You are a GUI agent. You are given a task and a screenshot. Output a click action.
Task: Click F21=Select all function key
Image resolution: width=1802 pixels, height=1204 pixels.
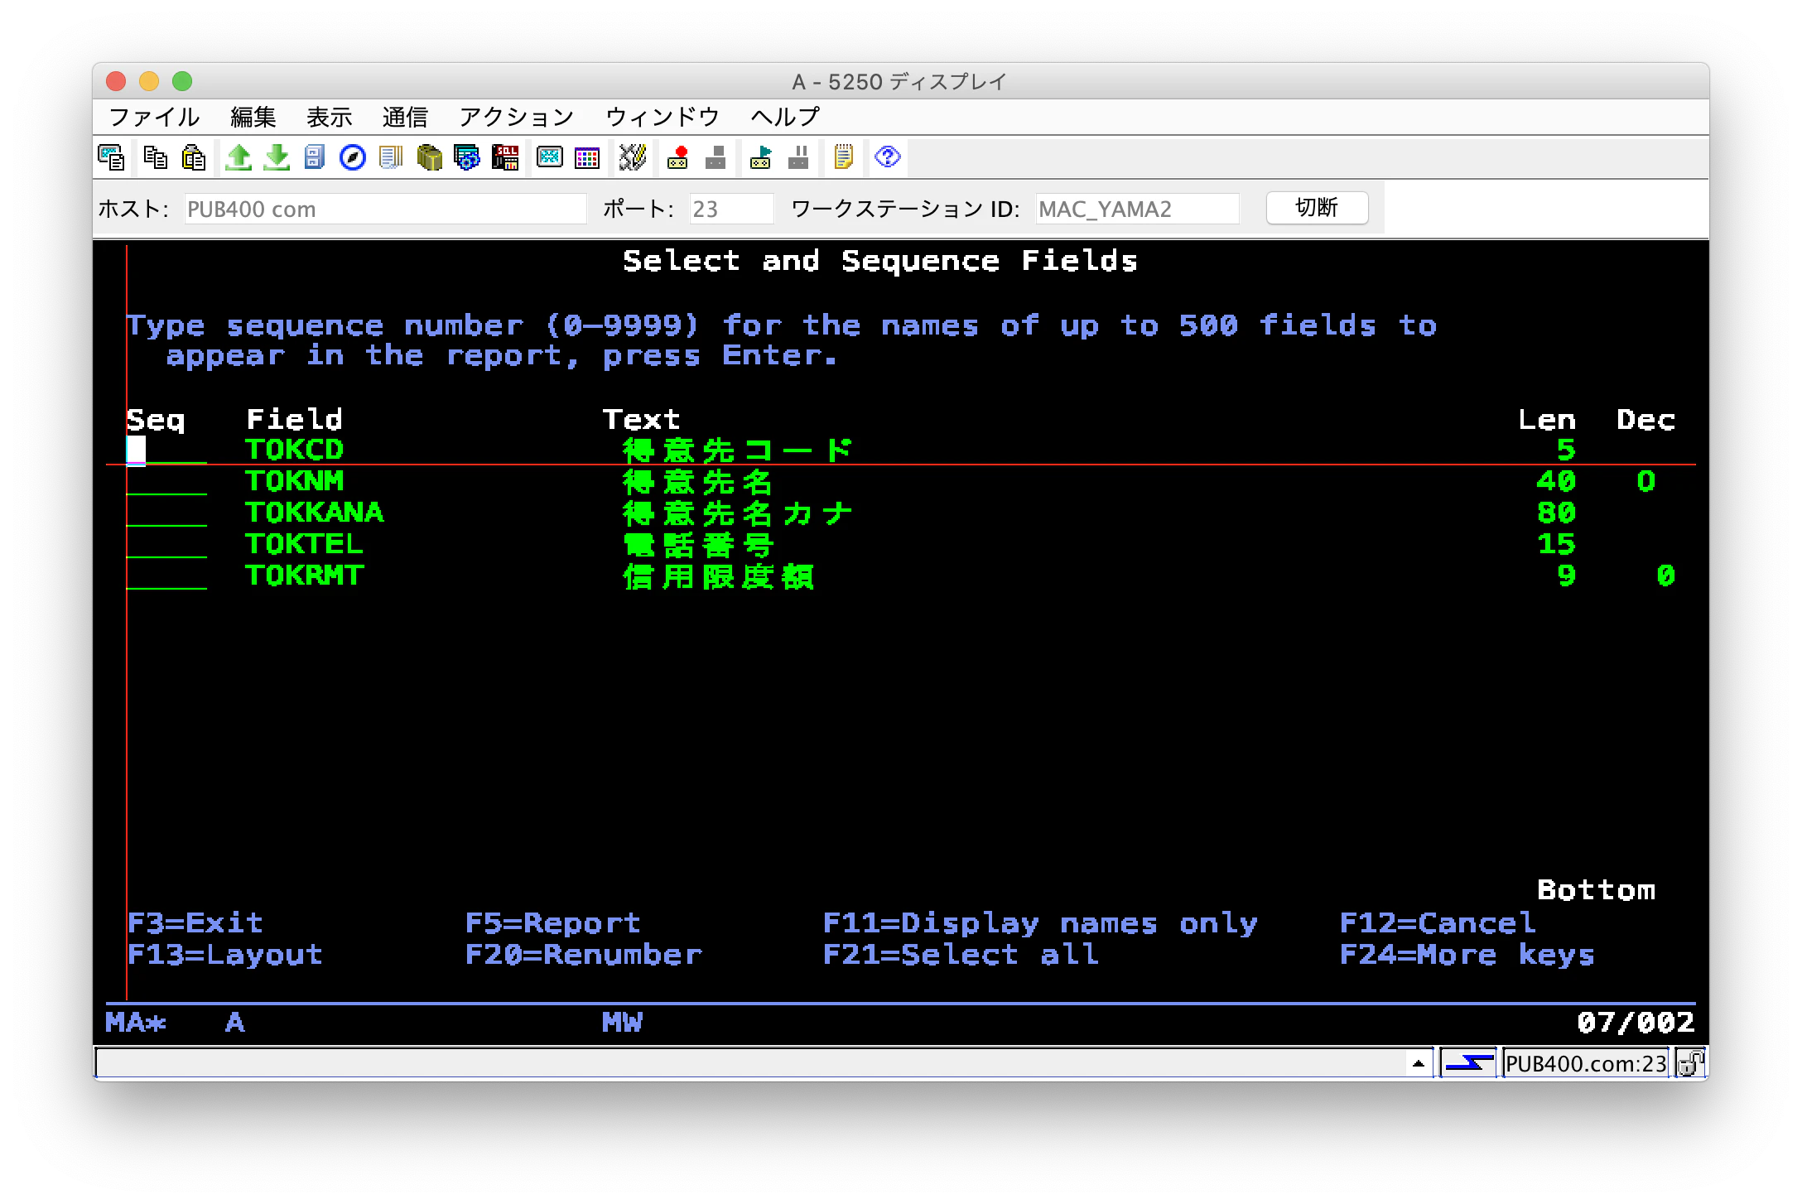[x=961, y=954]
